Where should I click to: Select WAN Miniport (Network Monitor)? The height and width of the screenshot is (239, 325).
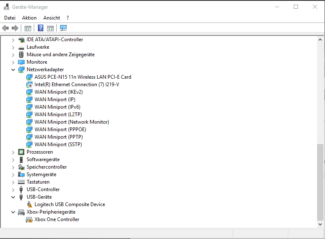72,122
